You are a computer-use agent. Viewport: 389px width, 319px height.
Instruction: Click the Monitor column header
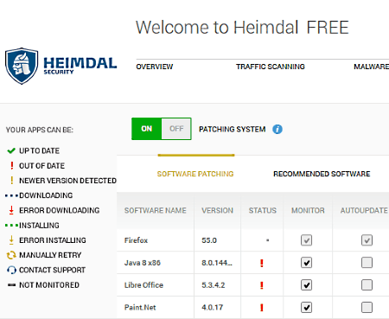click(x=308, y=210)
